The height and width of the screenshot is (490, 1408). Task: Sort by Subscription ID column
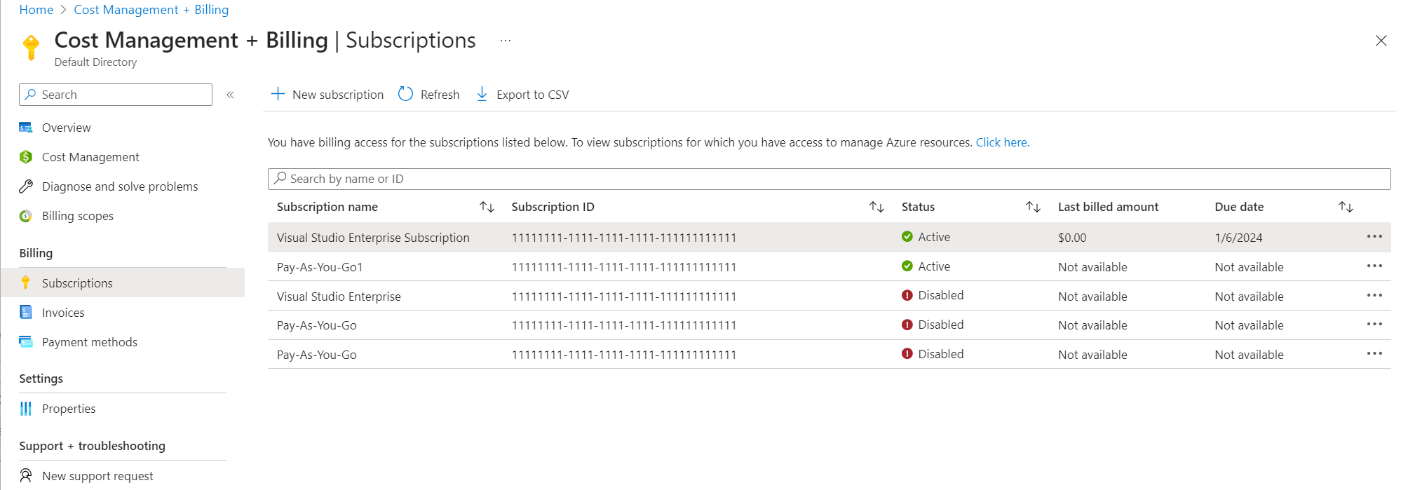point(876,207)
